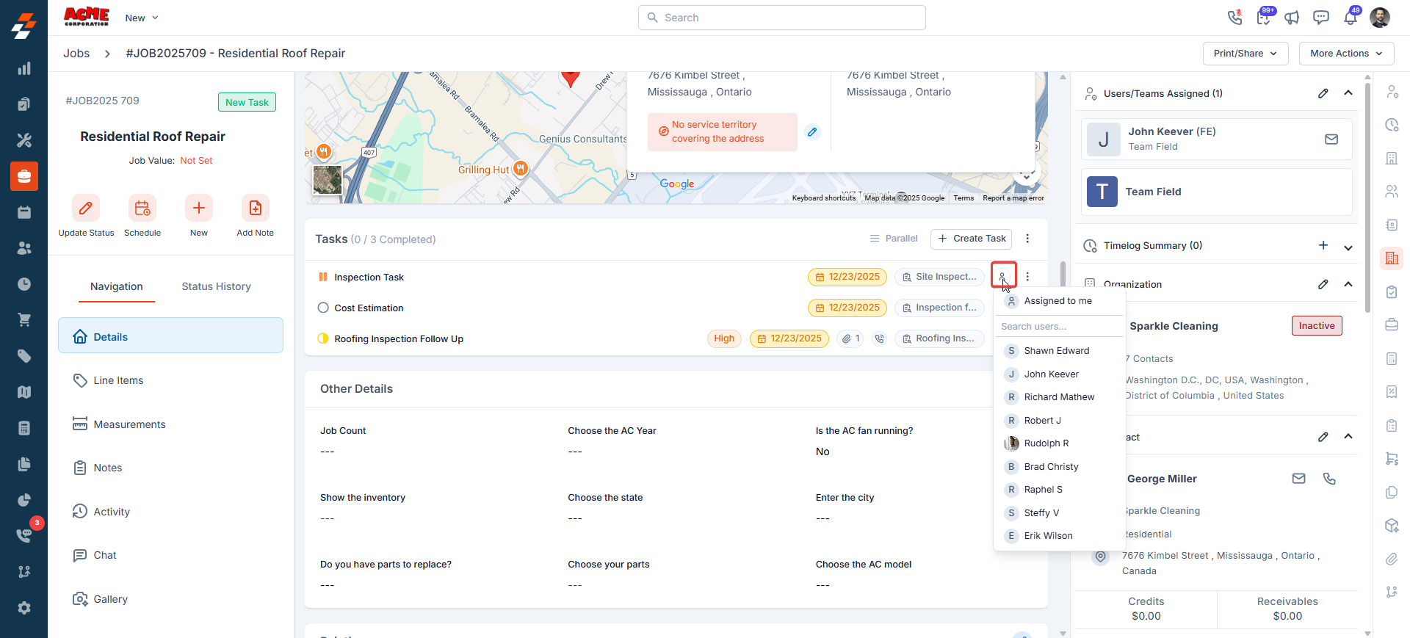Open notifications bell icon
Screen dimensions: 1410x638
click(1351, 18)
